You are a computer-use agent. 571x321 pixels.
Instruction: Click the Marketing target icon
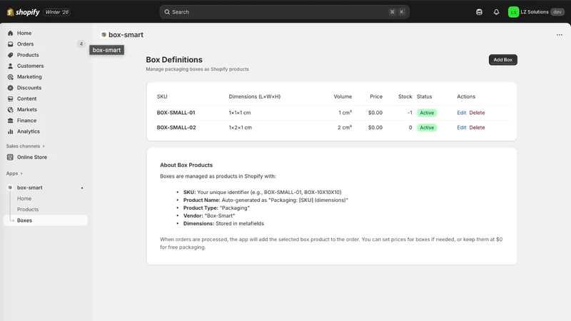(10, 77)
